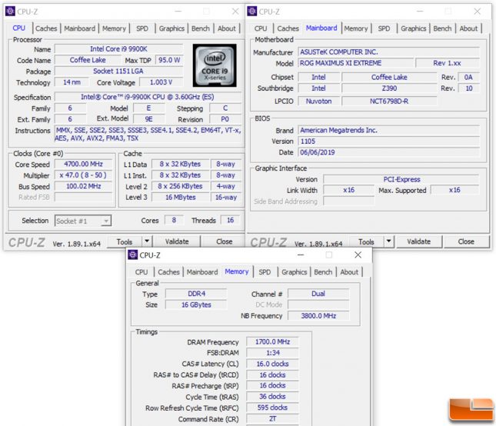Select the active Mainboard tab in Mainboard window
The image size is (496, 426).
pyautogui.click(x=321, y=28)
